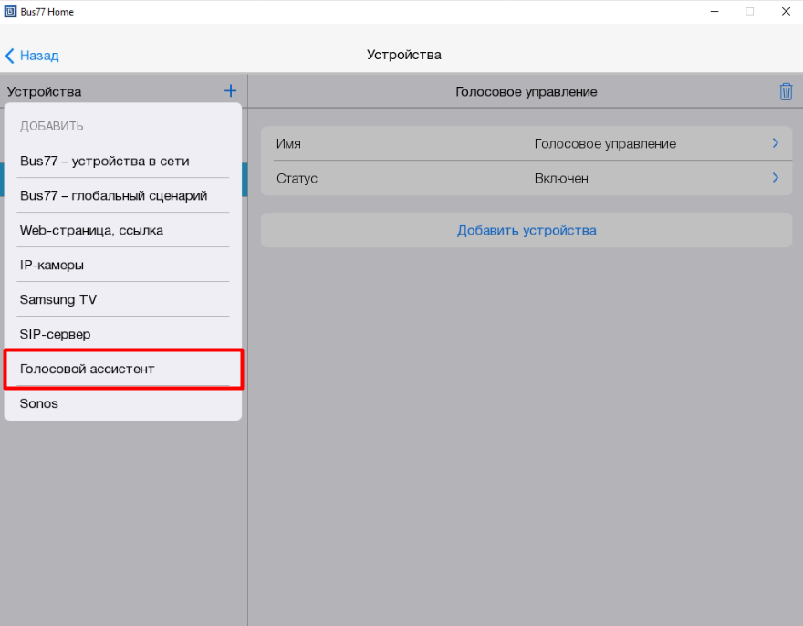Expand the Имя row chevron

775,143
